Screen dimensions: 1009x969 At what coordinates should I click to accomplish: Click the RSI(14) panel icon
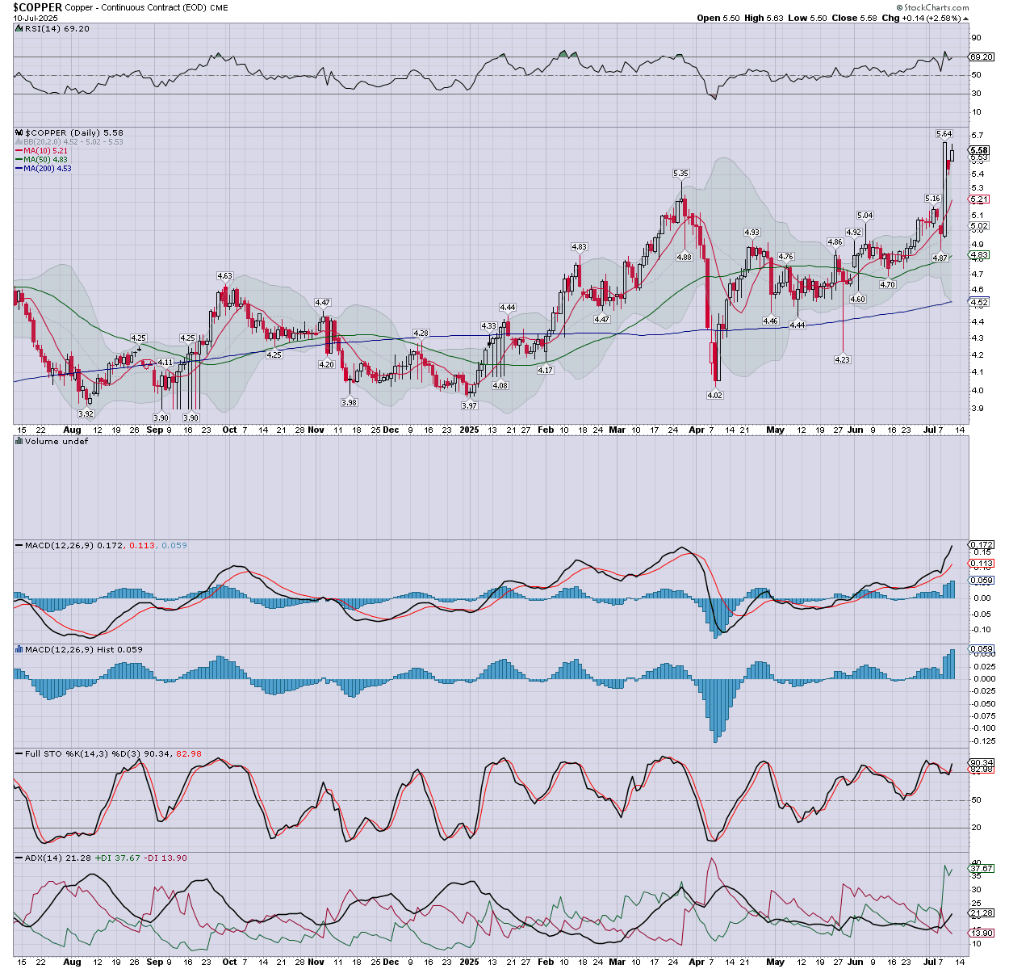point(19,29)
